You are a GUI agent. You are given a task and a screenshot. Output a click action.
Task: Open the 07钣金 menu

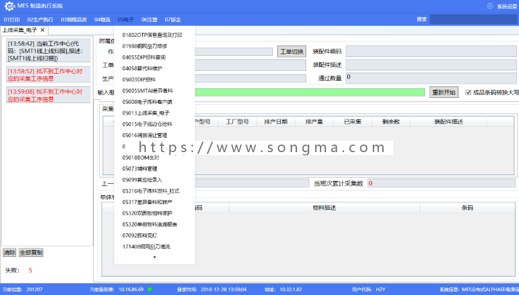tap(173, 20)
